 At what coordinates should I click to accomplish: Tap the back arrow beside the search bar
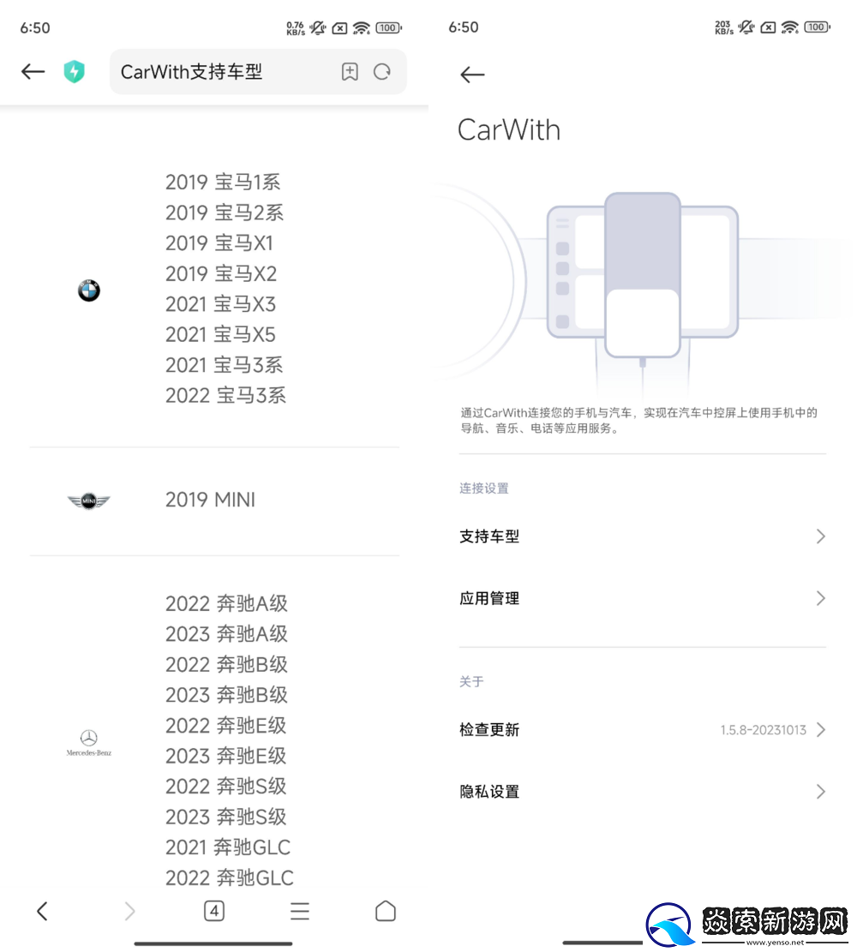[33, 72]
